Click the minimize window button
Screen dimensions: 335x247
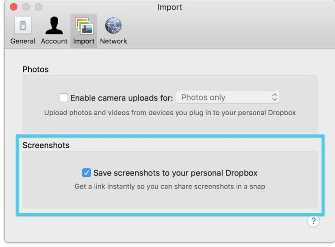[x=26, y=7]
